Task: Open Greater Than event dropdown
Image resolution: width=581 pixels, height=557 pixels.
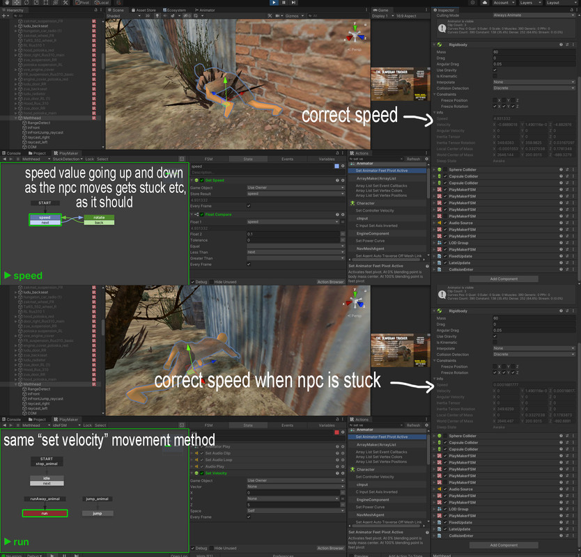Action: click(x=295, y=258)
